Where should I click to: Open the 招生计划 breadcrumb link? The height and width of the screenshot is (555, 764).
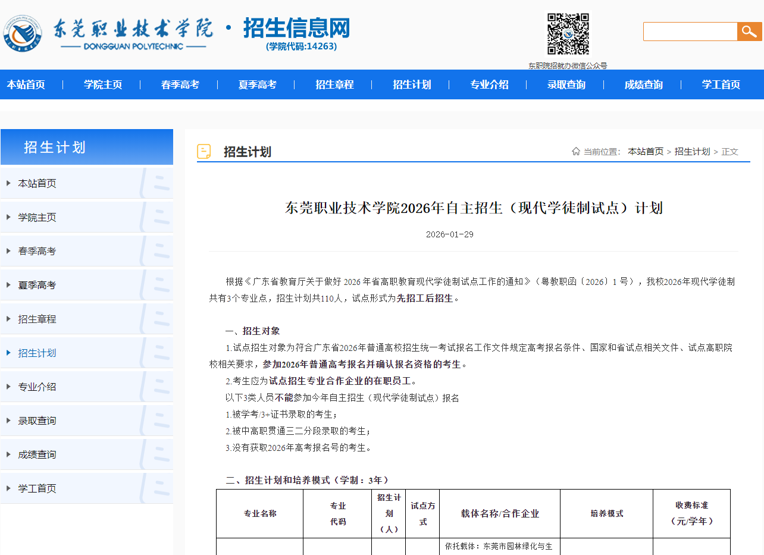pos(692,152)
